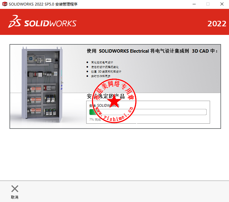Click the SOLIDWORKS logo in red banner

tap(42, 22)
